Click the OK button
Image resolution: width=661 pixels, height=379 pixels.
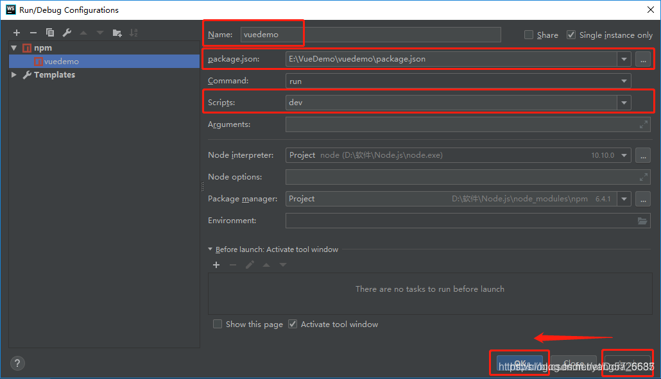(x=519, y=364)
